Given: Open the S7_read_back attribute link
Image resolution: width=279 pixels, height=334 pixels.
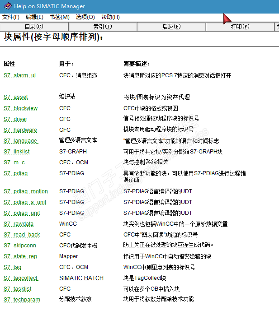Looking at the screenshot, I should 22,235.
